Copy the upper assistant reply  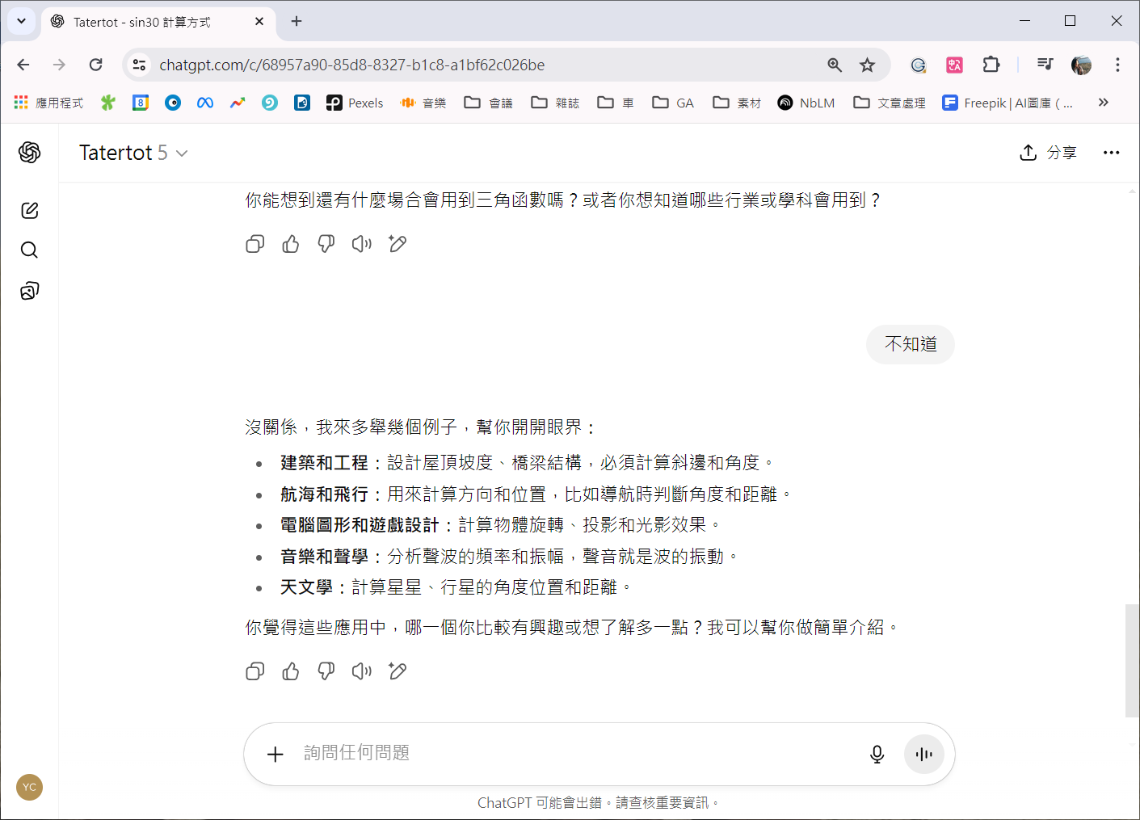click(255, 244)
